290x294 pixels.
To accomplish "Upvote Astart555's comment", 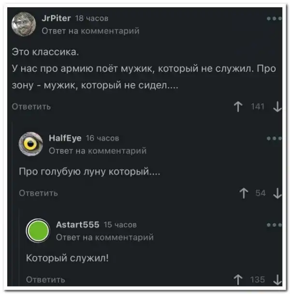I will pos(238,280).
